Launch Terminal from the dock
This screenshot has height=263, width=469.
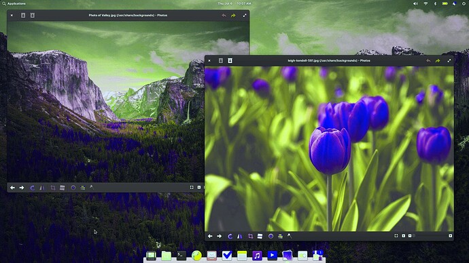point(181,256)
